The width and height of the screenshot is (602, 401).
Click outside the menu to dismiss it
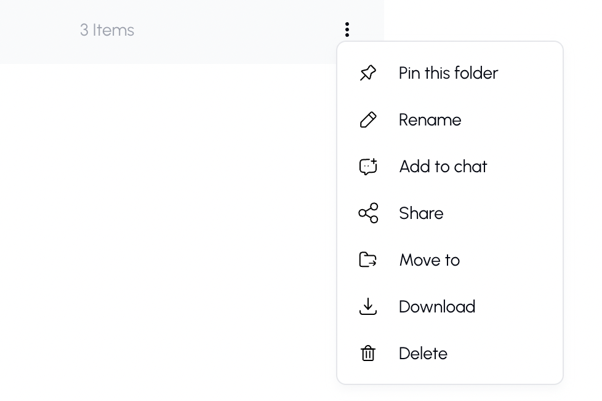point(154,246)
